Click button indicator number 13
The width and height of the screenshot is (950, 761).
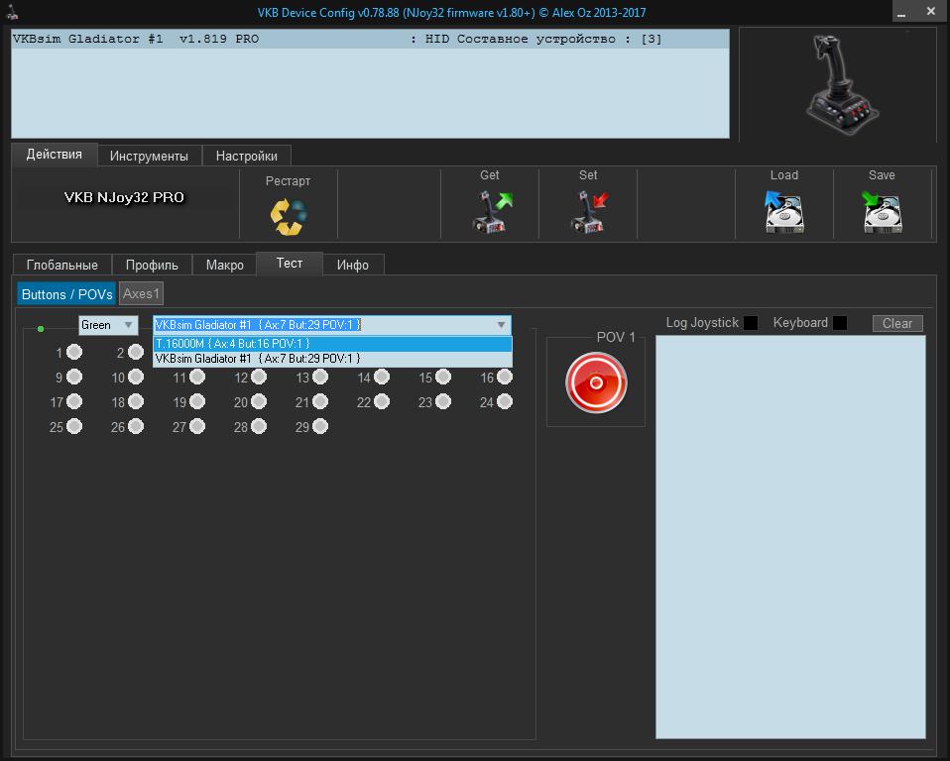(320, 377)
